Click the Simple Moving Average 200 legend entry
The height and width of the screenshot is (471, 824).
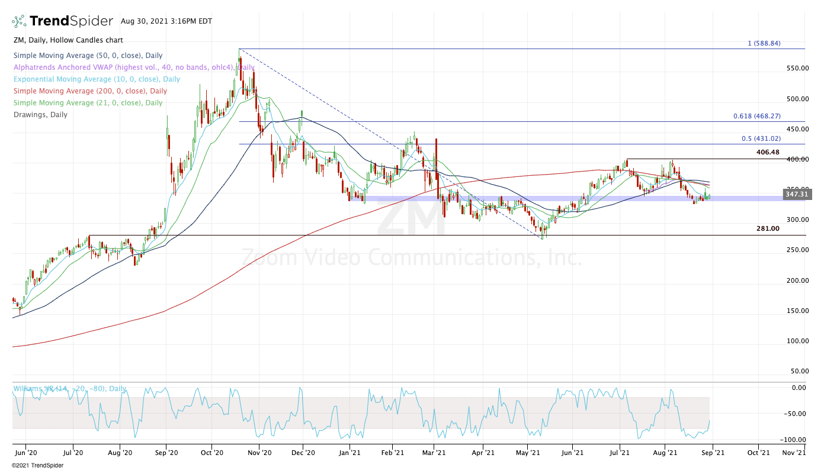tap(89, 91)
